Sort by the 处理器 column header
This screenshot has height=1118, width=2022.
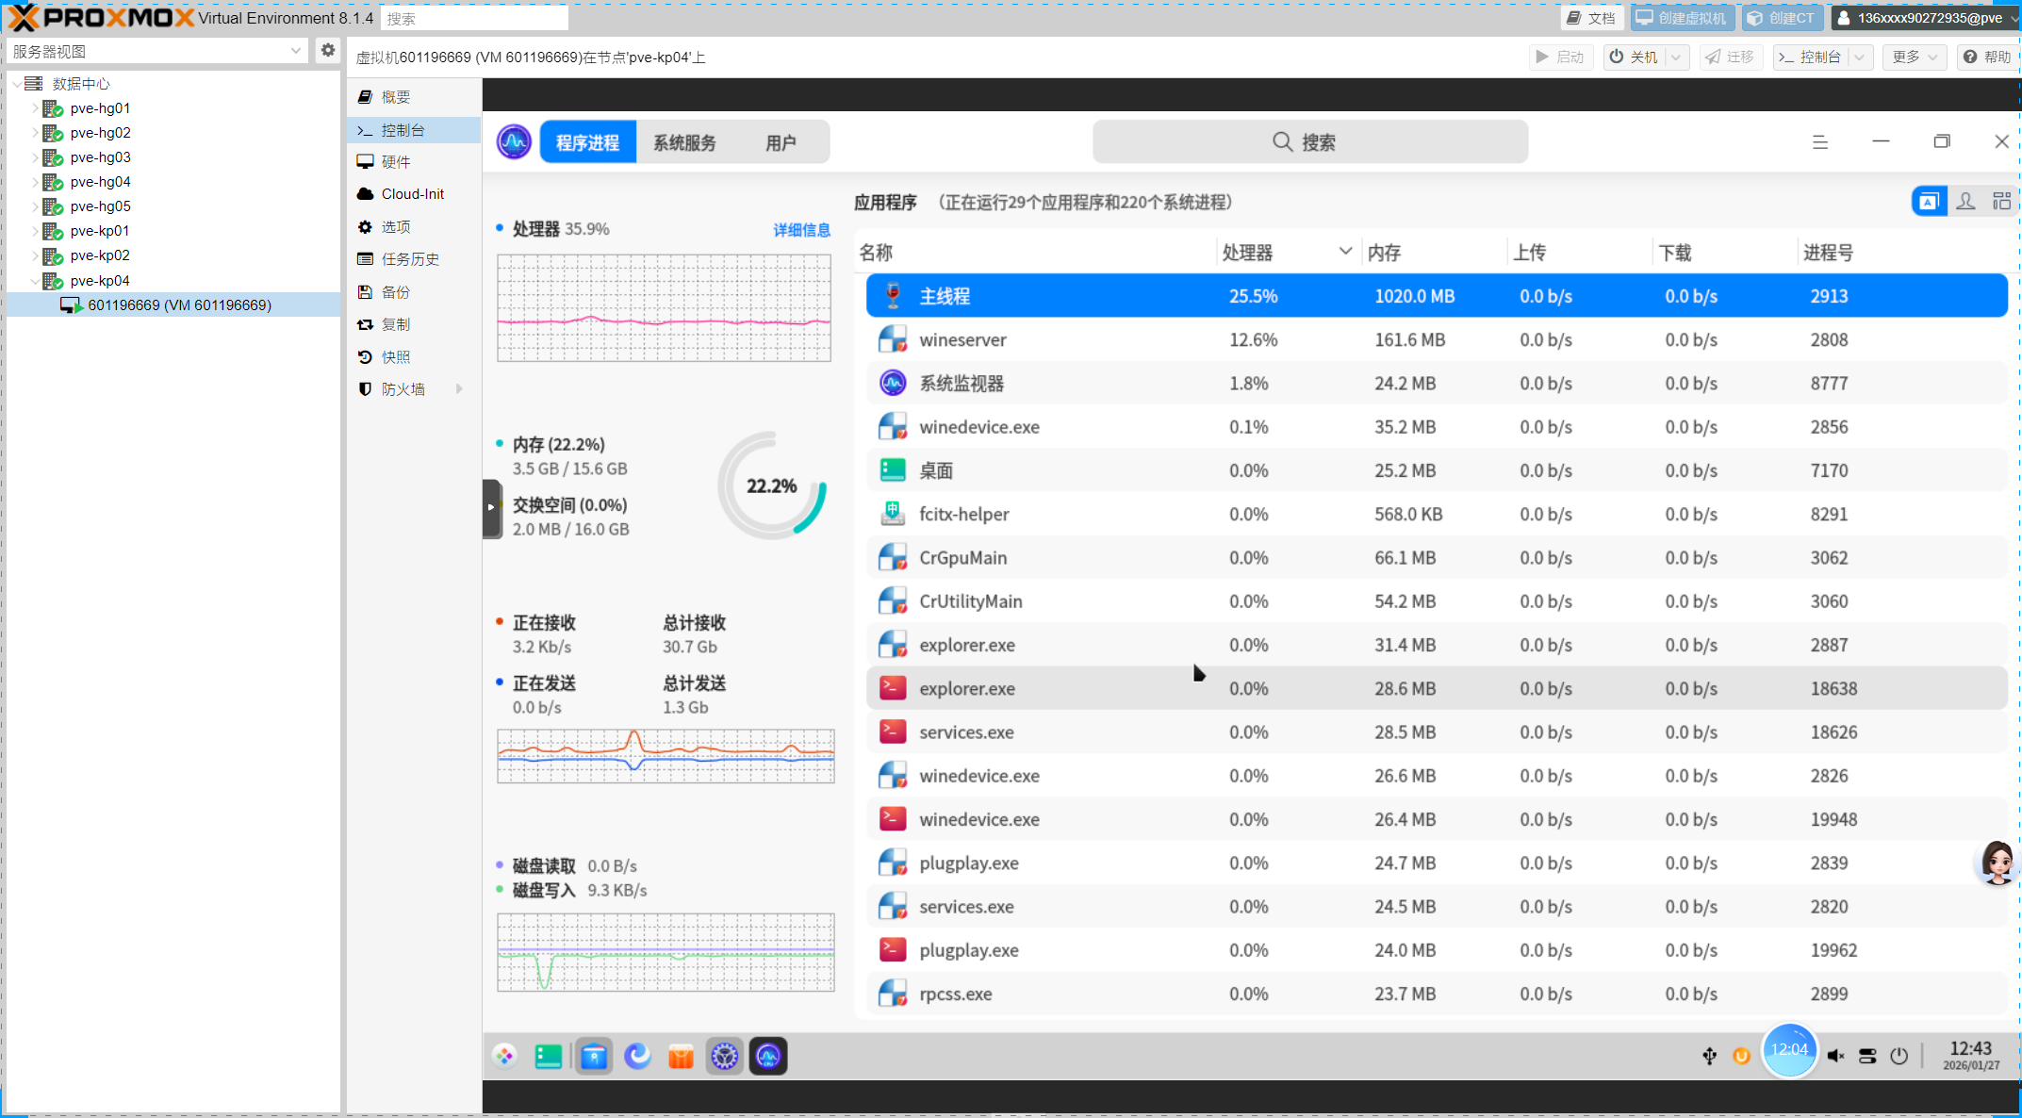click(x=1287, y=253)
